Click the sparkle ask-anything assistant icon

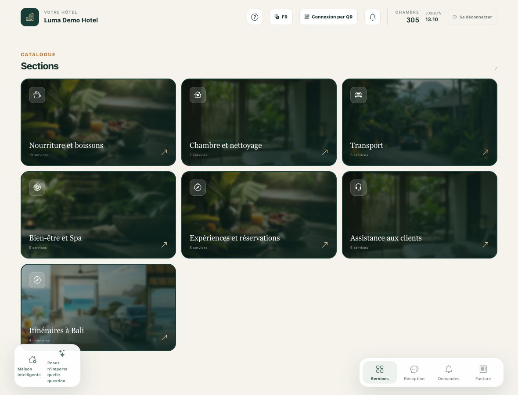coord(62,353)
